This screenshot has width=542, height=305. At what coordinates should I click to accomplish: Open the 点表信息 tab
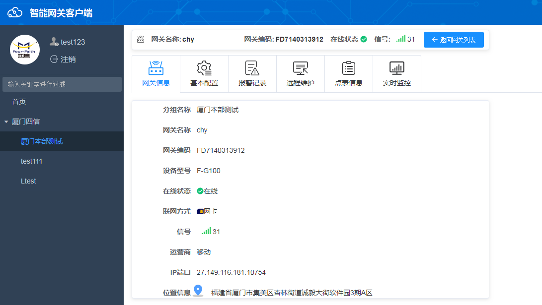(348, 74)
